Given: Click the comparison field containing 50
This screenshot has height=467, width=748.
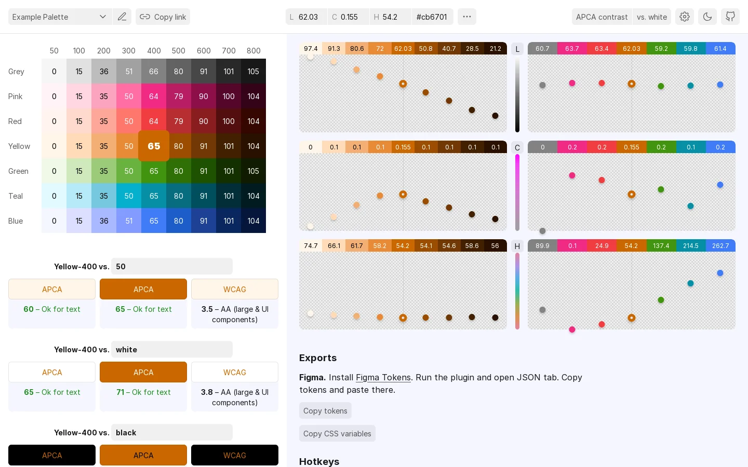Looking at the screenshot, I should click(172, 266).
